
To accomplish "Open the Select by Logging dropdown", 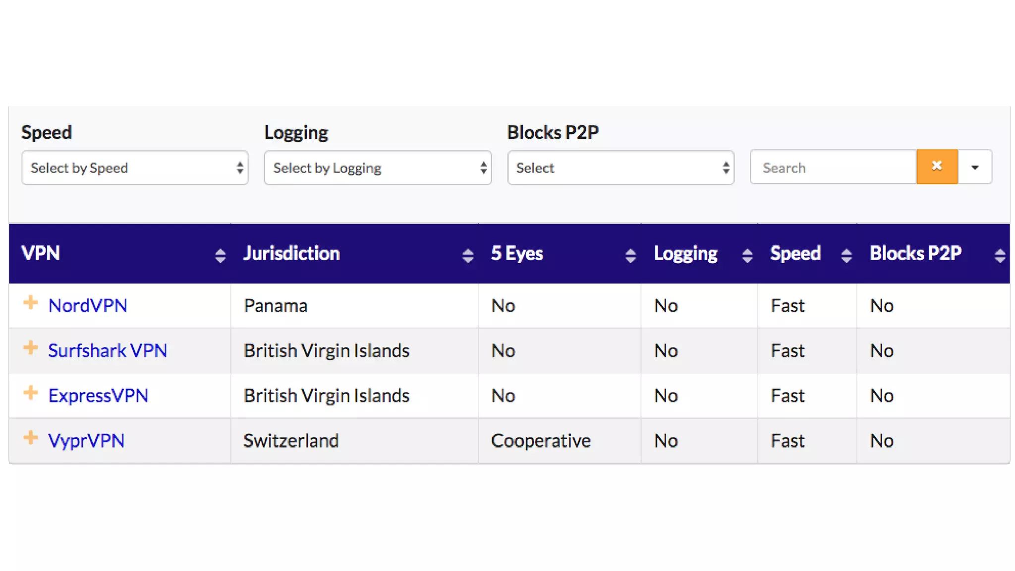I will (x=378, y=168).
